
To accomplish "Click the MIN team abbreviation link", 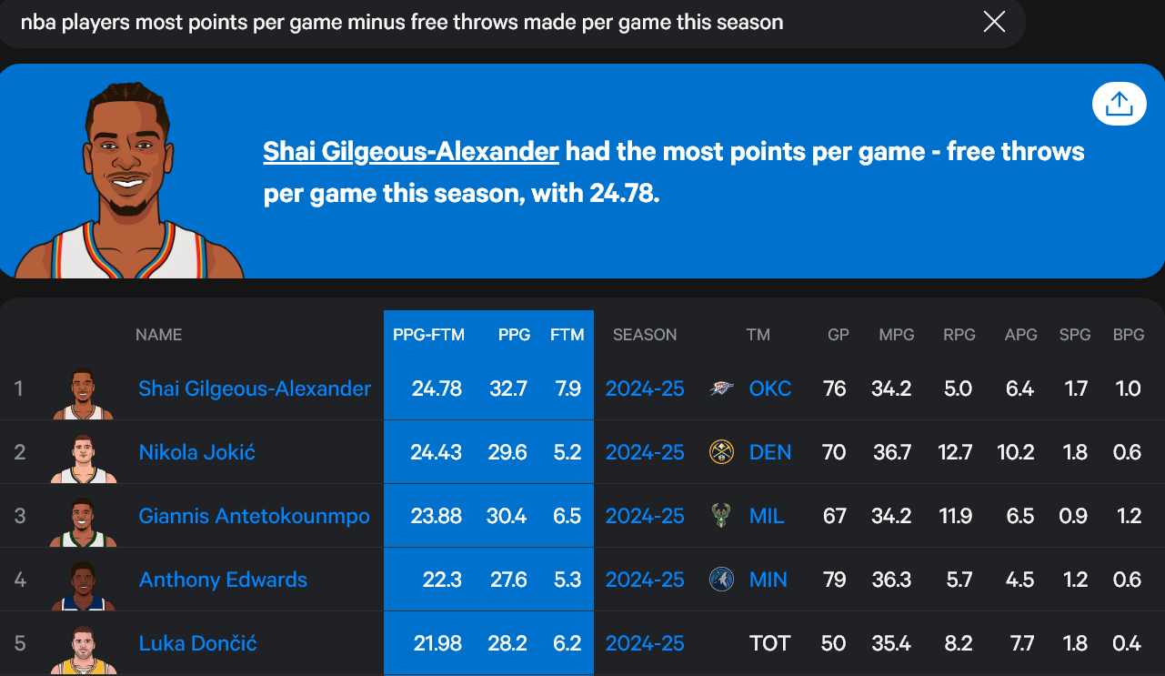I will click(x=768, y=580).
